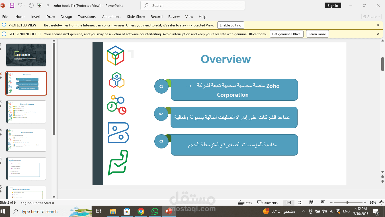Switch to the View tab
Image resolution: width=385 pixels, height=217 pixels.
(189, 16)
